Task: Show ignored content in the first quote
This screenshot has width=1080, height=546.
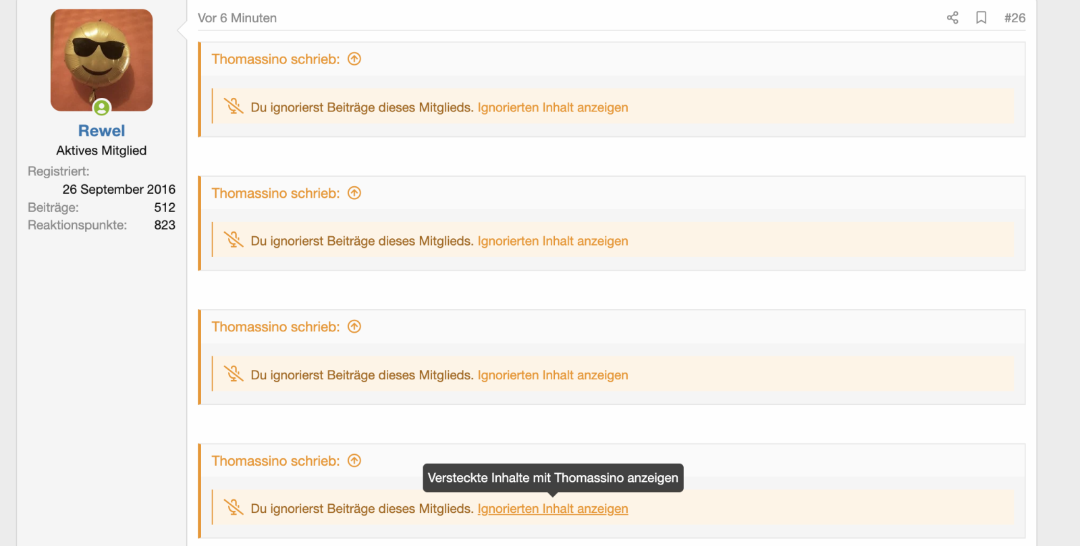Action: pos(552,107)
